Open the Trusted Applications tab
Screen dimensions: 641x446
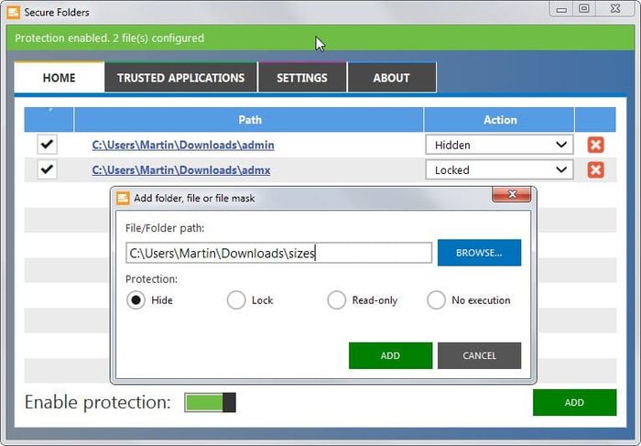(181, 78)
